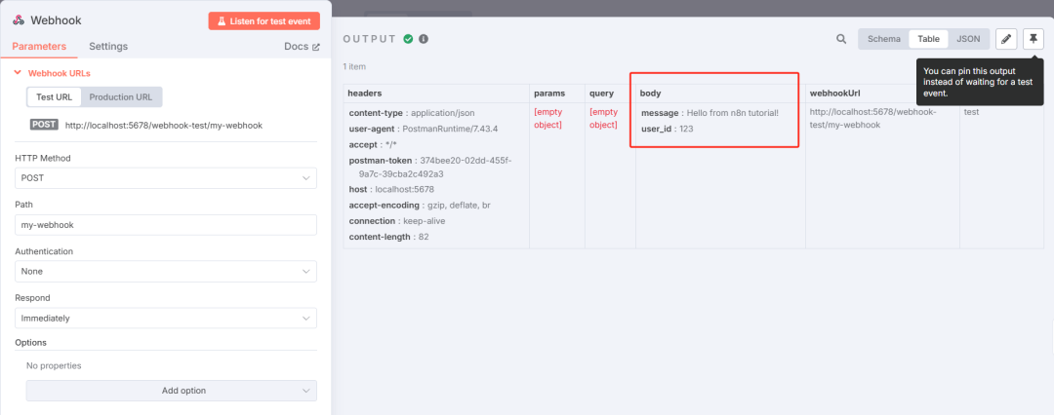Switch output view to JSON
This screenshot has height=415, width=1054.
(968, 39)
